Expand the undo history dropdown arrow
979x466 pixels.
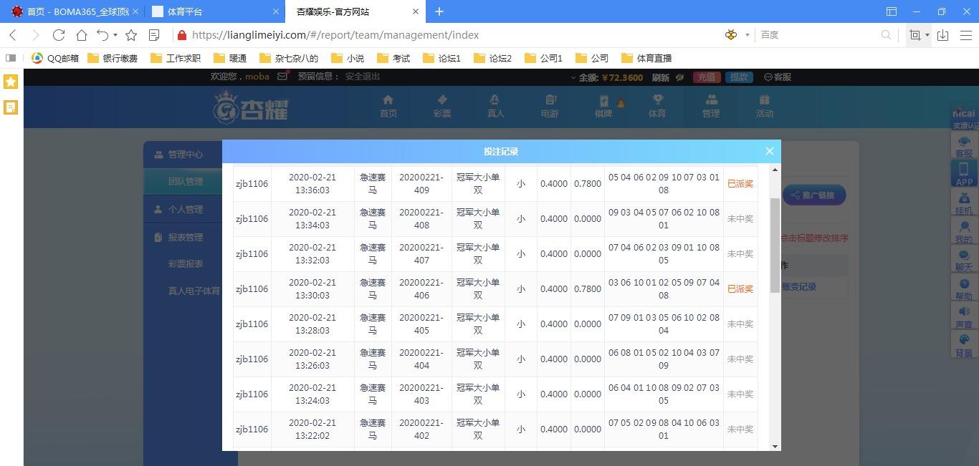(x=115, y=34)
